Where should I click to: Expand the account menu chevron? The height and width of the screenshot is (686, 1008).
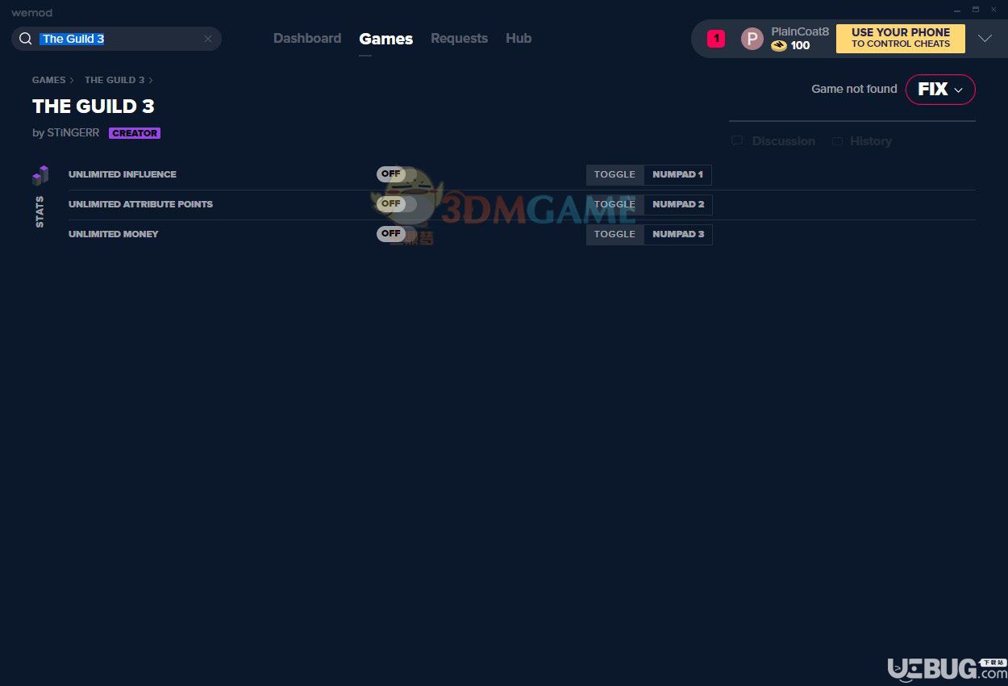coord(985,39)
